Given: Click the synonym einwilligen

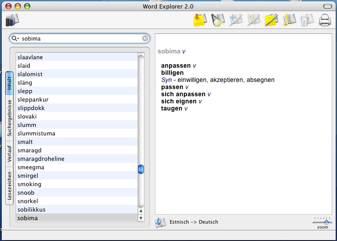Looking at the screenshot, I should tap(193, 80).
